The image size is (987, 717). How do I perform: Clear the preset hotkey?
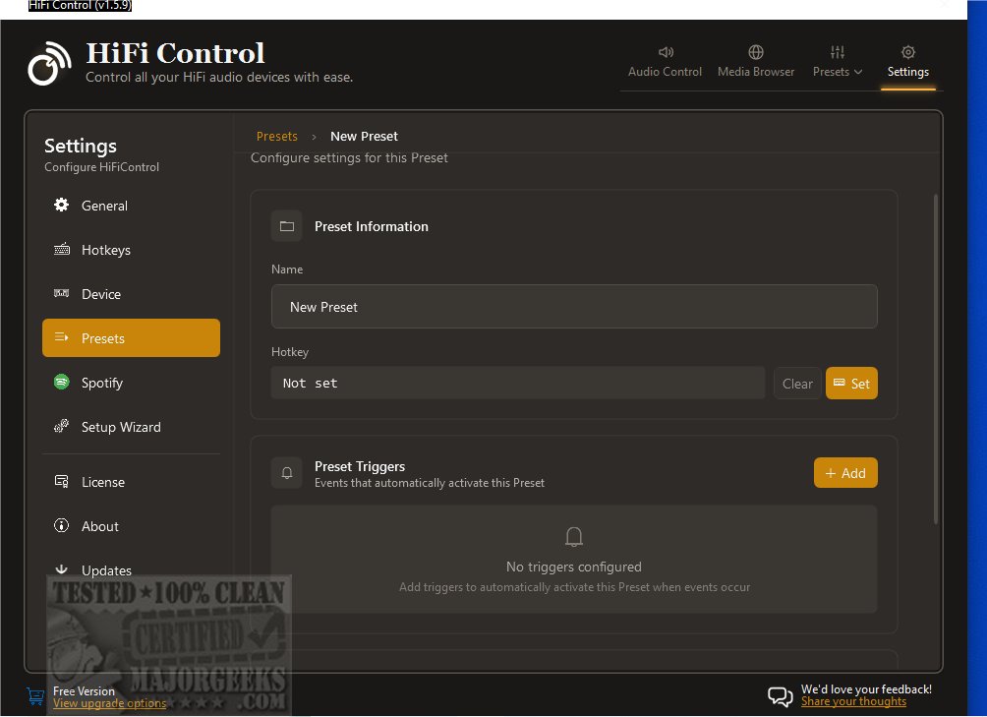[x=797, y=384]
